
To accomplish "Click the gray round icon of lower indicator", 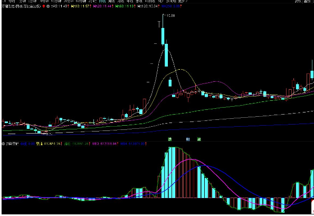I will click(3, 144).
